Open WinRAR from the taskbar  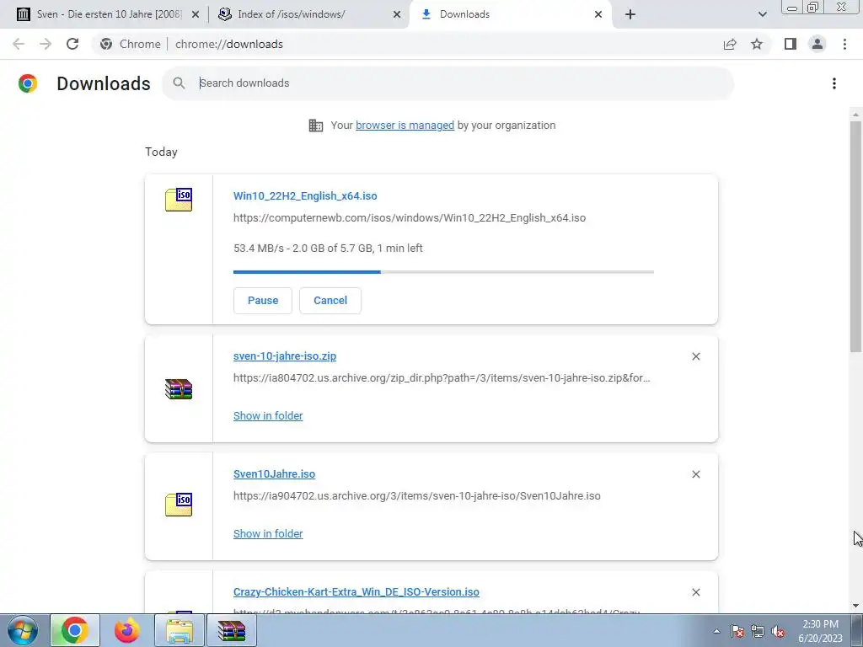click(x=231, y=630)
